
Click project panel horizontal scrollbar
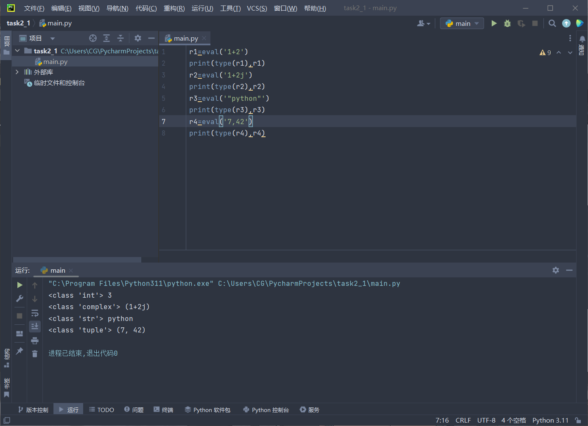pyautogui.click(x=77, y=260)
